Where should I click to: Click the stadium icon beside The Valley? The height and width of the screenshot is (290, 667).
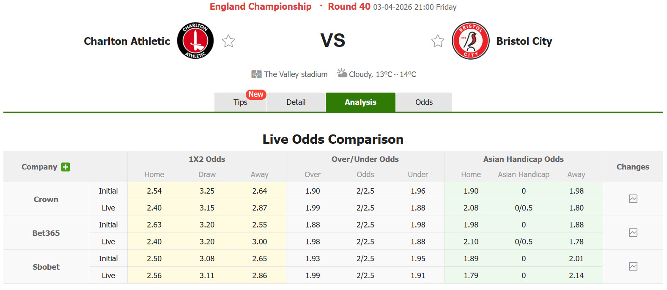click(x=255, y=74)
